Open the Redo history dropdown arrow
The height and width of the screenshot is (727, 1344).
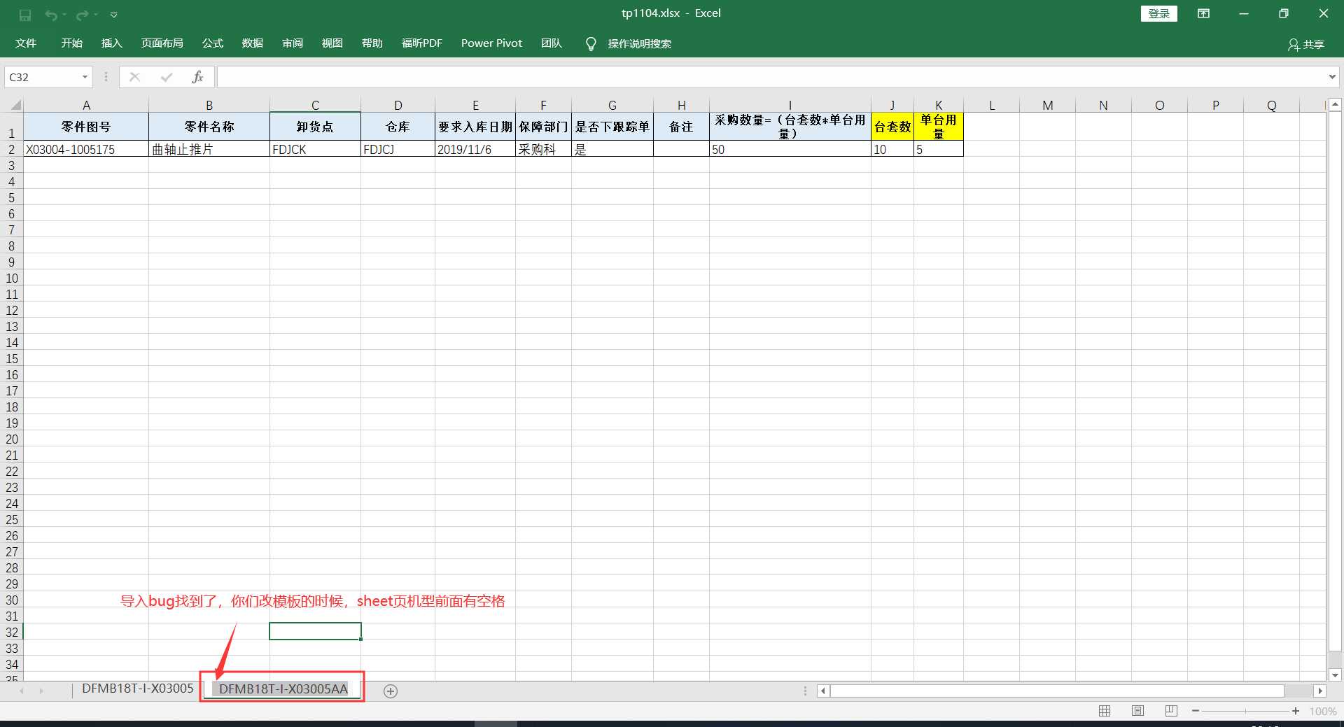95,15
